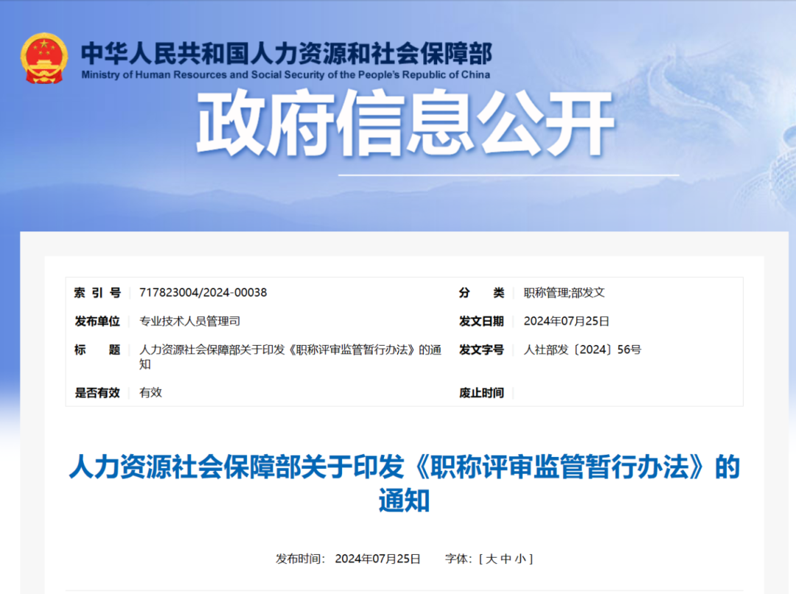Viewport: 796px width, 594px height.
Task: Click the 索引号 number 717823004/2024-00038
Action: 204,292
